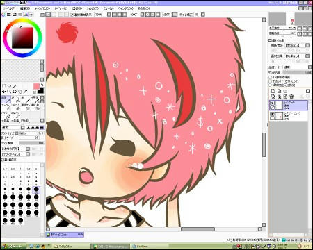This screenshot has width=313, height=250.
Task: Toggle show selection edge checkbox
Action: point(72,15)
